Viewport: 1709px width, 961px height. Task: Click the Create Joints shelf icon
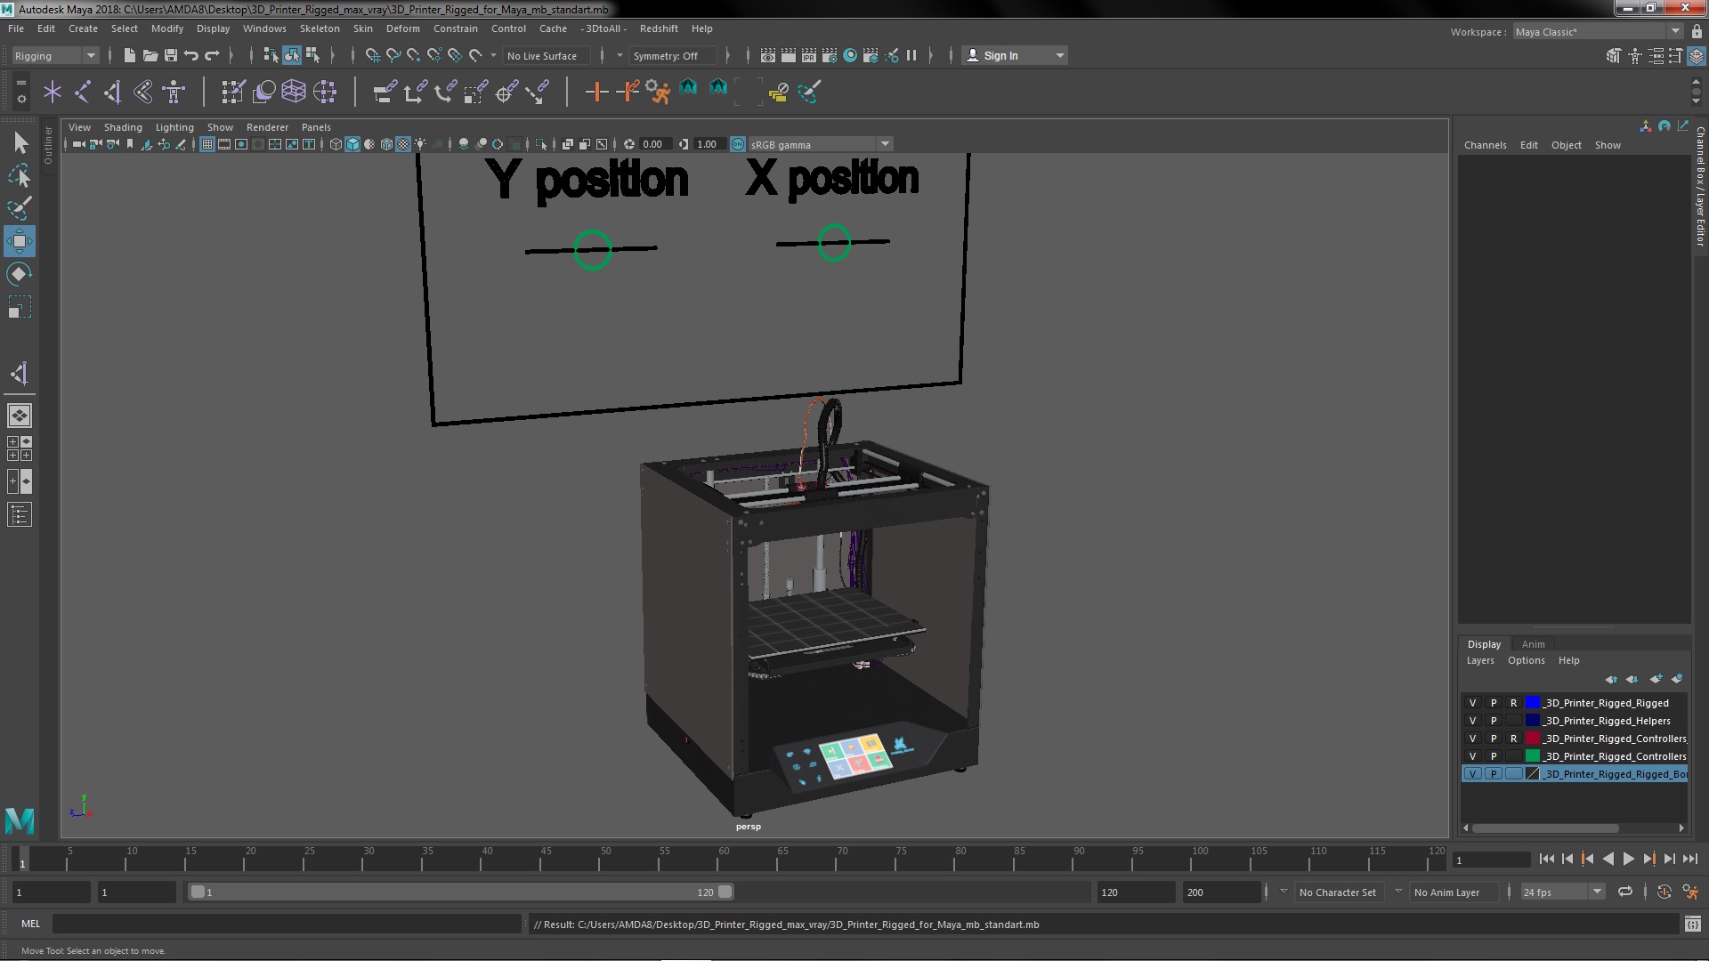pos(82,92)
